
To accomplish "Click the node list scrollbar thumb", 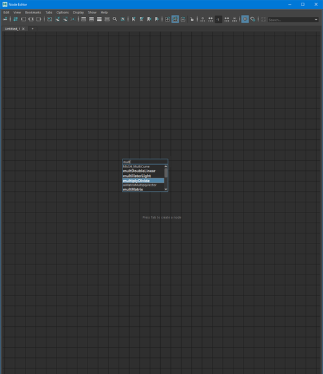I will tap(166, 173).
